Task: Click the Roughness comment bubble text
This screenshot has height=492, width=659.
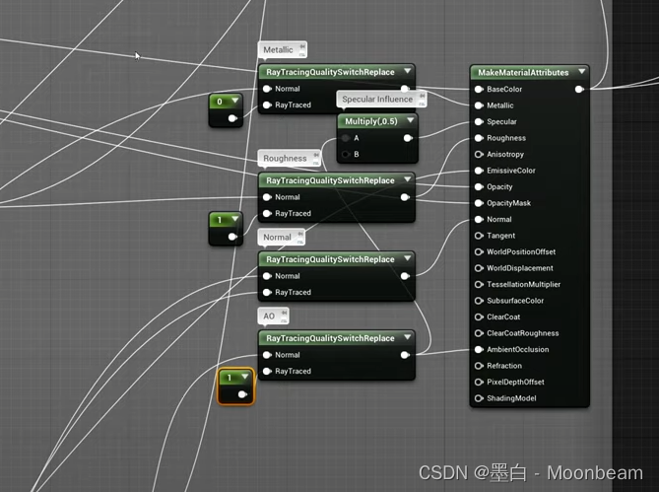Action: tap(285, 159)
